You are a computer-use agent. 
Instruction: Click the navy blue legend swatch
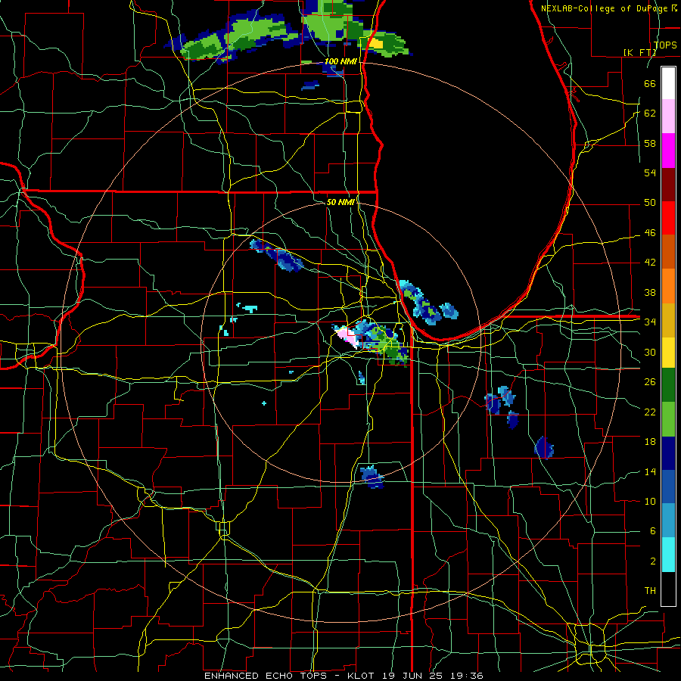pyautogui.click(x=668, y=453)
